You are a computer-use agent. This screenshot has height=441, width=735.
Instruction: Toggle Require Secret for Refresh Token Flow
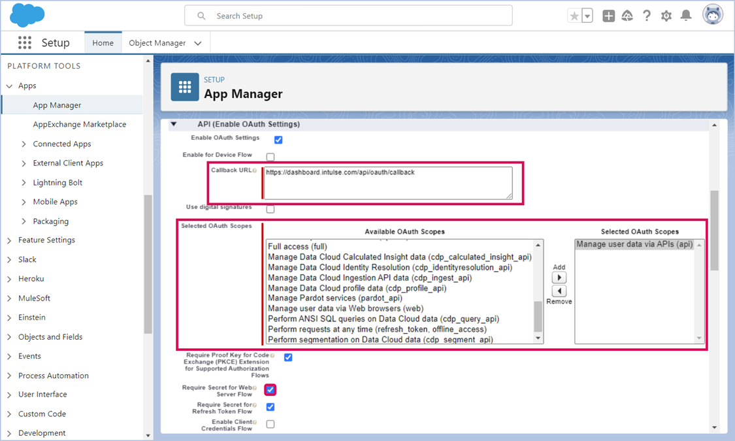pyautogui.click(x=270, y=407)
